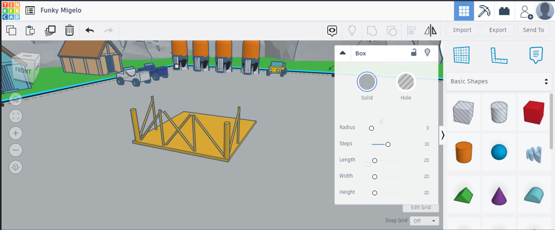The image size is (555, 230).
Task: Pick the red Box shape
Action: [x=534, y=112]
